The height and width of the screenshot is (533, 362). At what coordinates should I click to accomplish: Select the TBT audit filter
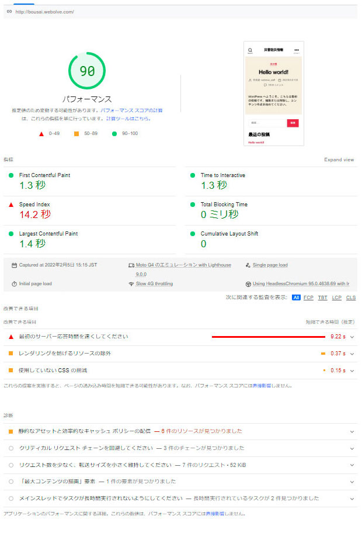[323, 298]
